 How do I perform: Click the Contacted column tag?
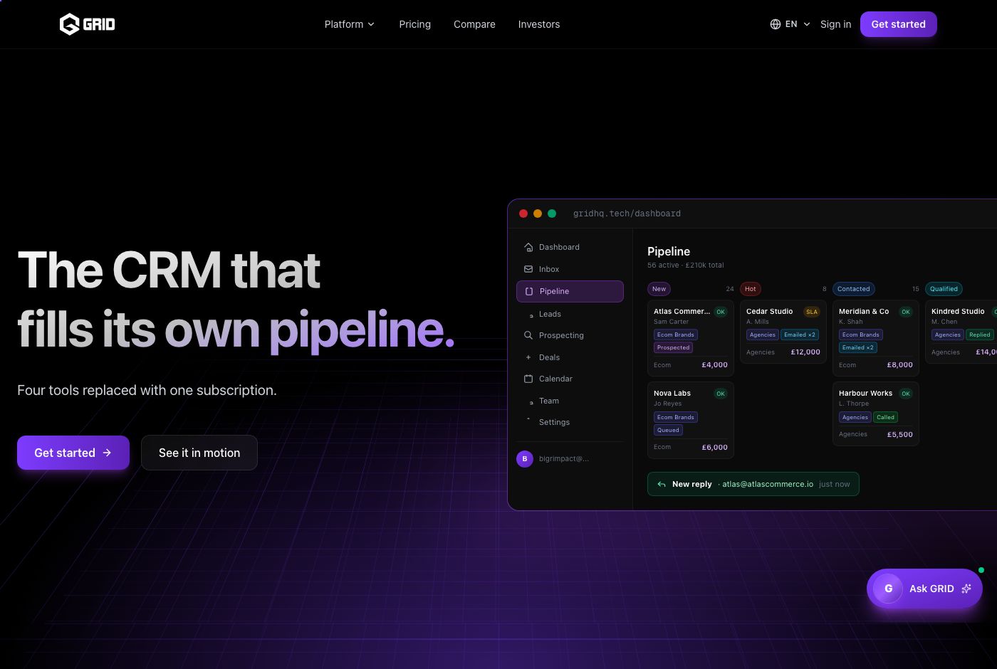click(854, 289)
